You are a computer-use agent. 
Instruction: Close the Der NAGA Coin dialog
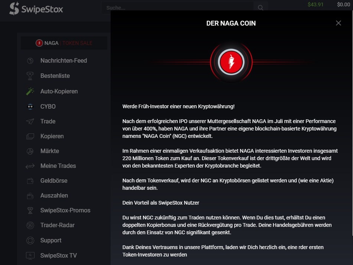coord(339,23)
